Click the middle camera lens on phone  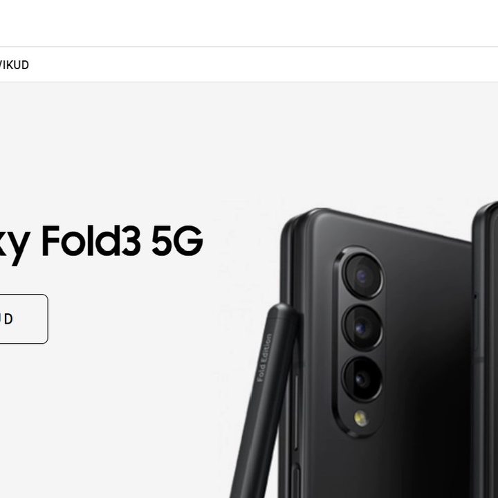[x=362, y=327]
